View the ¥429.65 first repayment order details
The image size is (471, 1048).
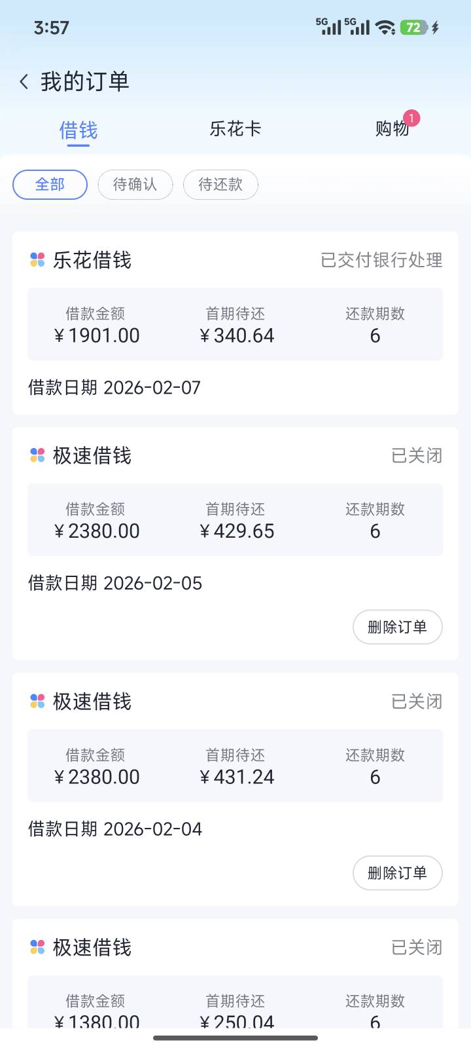click(x=235, y=520)
